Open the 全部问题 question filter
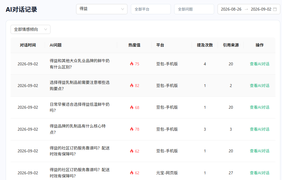Viewport: 282px width, 180px height. click(194, 9)
